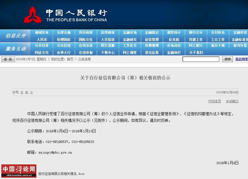Select 人员招录 menu item
The width and height of the screenshot is (248, 179).
(108, 40)
